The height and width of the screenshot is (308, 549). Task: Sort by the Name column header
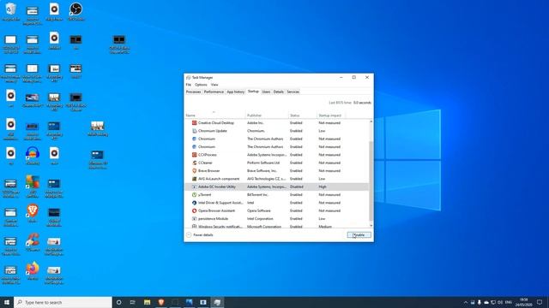[214, 115]
